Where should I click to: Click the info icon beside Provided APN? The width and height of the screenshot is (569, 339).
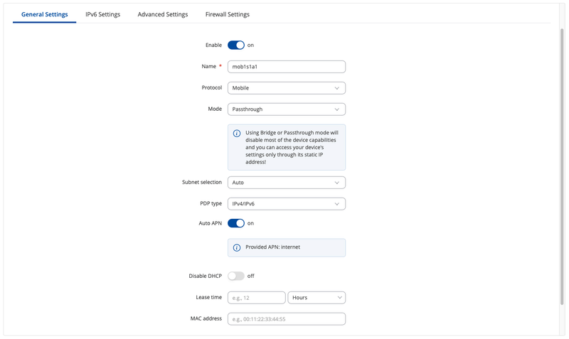click(x=237, y=247)
